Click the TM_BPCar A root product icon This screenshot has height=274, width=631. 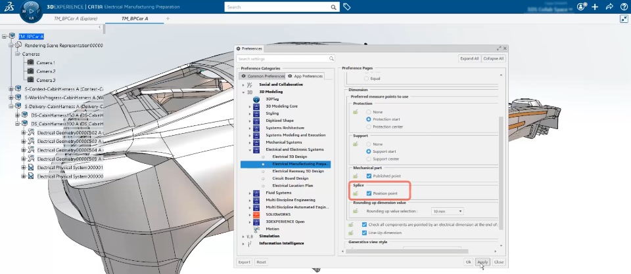tap(12, 36)
